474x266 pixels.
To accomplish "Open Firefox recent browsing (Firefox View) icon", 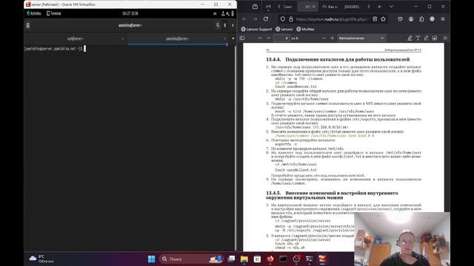I will point(255,7).
